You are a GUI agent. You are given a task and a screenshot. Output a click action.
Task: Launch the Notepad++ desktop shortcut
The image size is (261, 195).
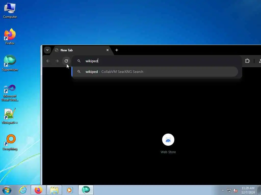[10, 116]
